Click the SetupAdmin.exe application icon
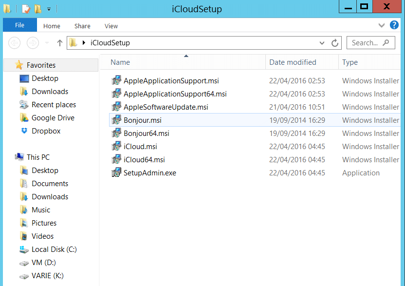Image resolution: width=405 pixels, height=286 pixels. click(116, 172)
